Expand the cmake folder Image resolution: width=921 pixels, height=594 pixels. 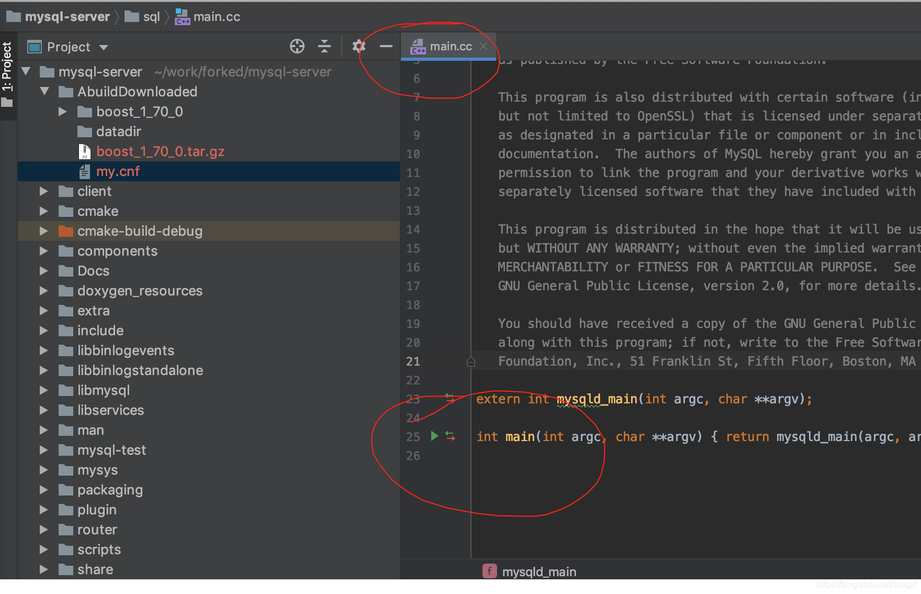coord(44,211)
